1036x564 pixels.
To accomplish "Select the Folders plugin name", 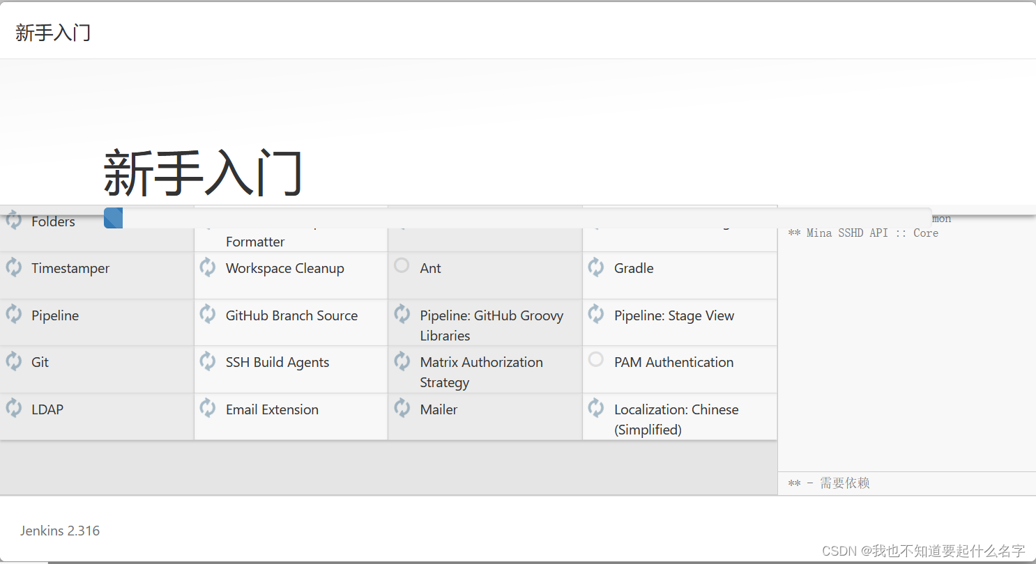I will tap(53, 221).
